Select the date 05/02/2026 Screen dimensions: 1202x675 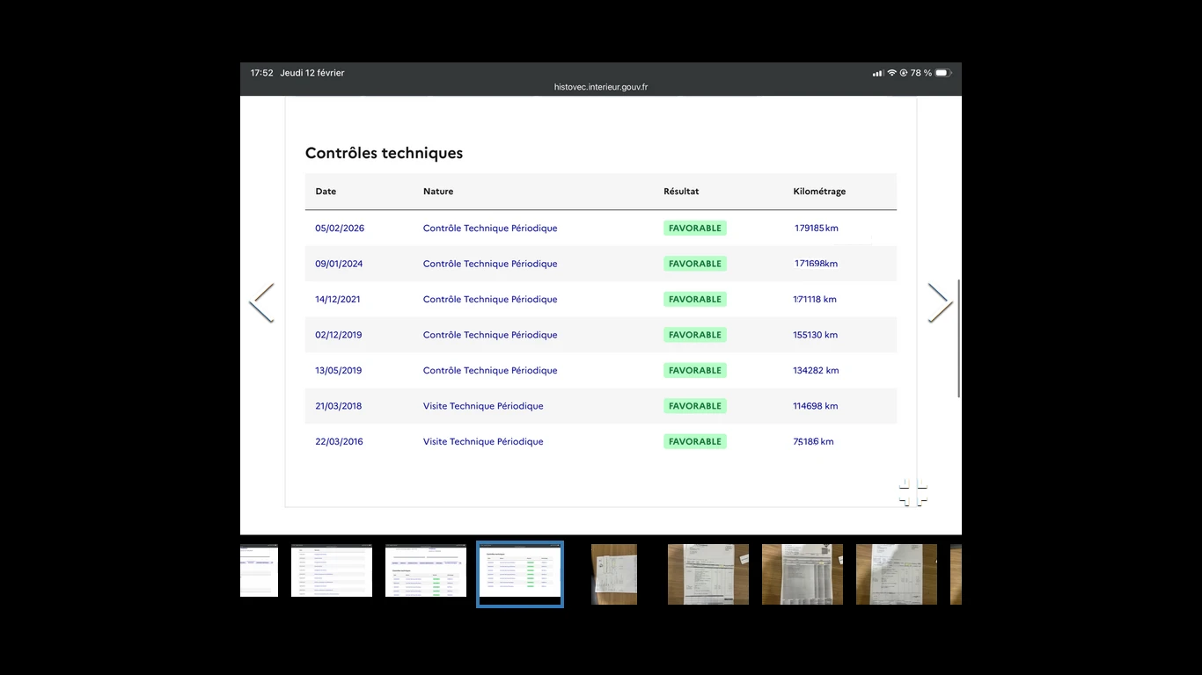[340, 229]
